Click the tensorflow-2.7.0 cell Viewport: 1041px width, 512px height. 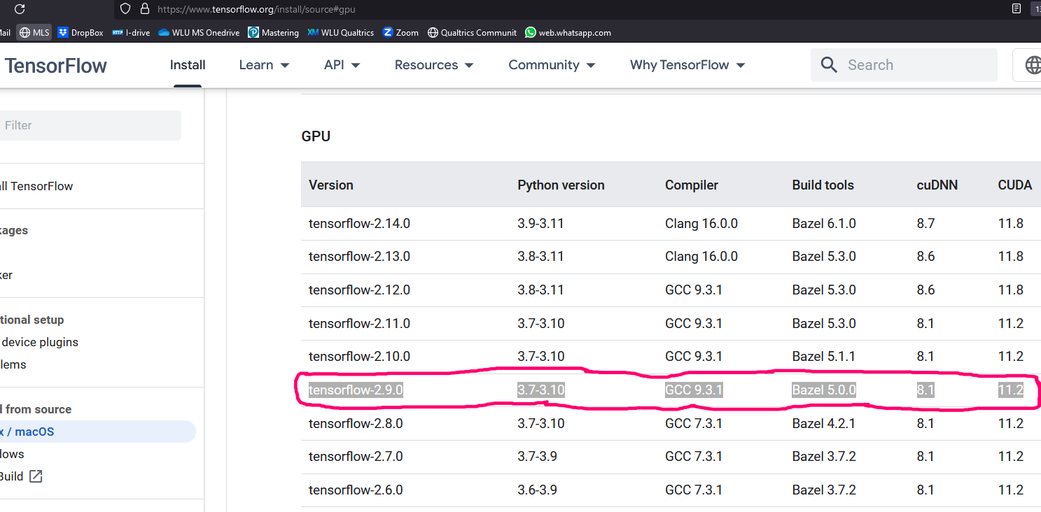click(x=356, y=456)
